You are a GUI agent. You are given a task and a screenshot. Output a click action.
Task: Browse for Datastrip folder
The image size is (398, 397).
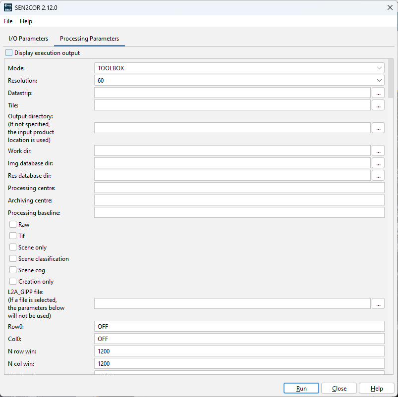[378, 93]
